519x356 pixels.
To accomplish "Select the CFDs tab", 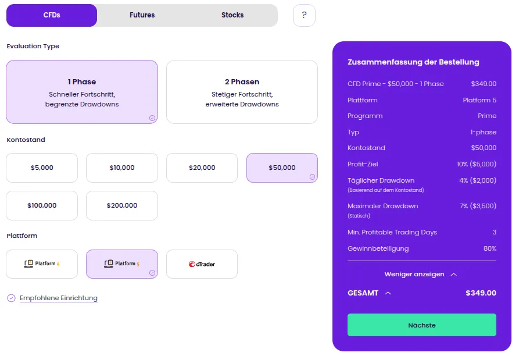I will point(52,15).
